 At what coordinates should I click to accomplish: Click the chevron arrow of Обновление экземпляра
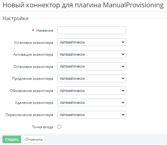[123, 90]
